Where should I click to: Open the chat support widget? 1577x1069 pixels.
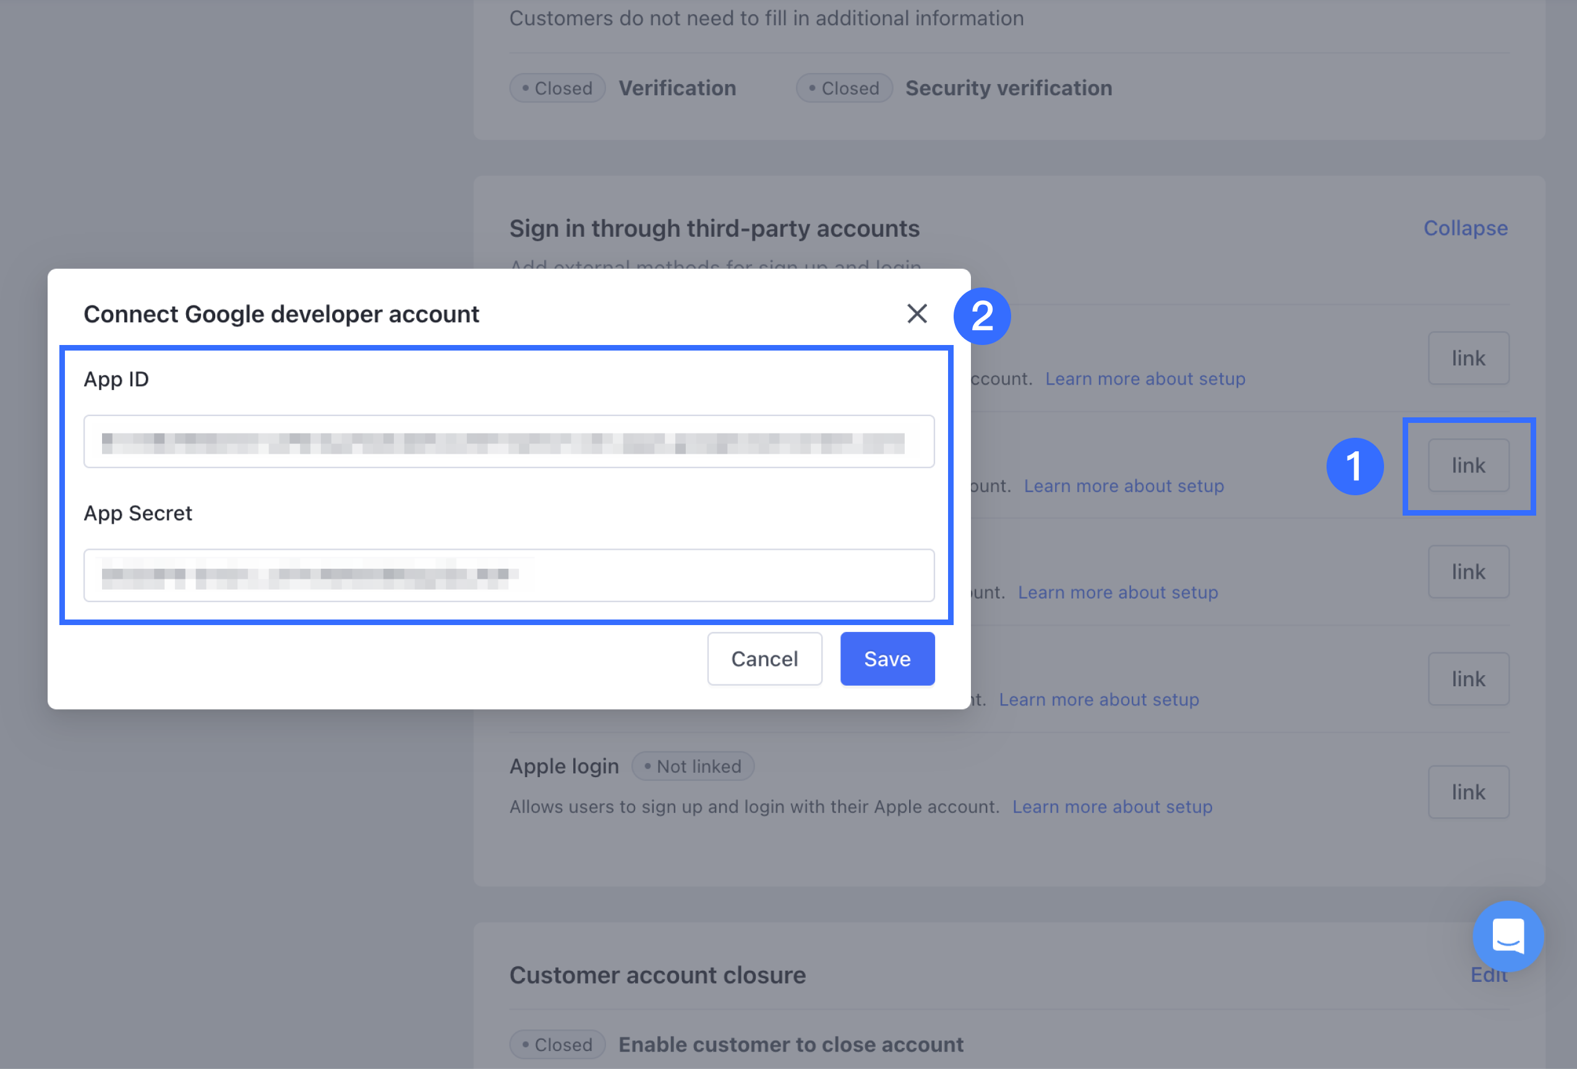click(1508, 936)
